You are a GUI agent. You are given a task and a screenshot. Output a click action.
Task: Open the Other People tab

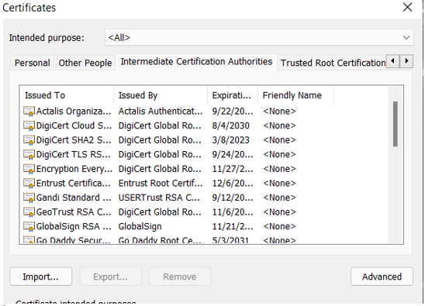coord(85,63)
